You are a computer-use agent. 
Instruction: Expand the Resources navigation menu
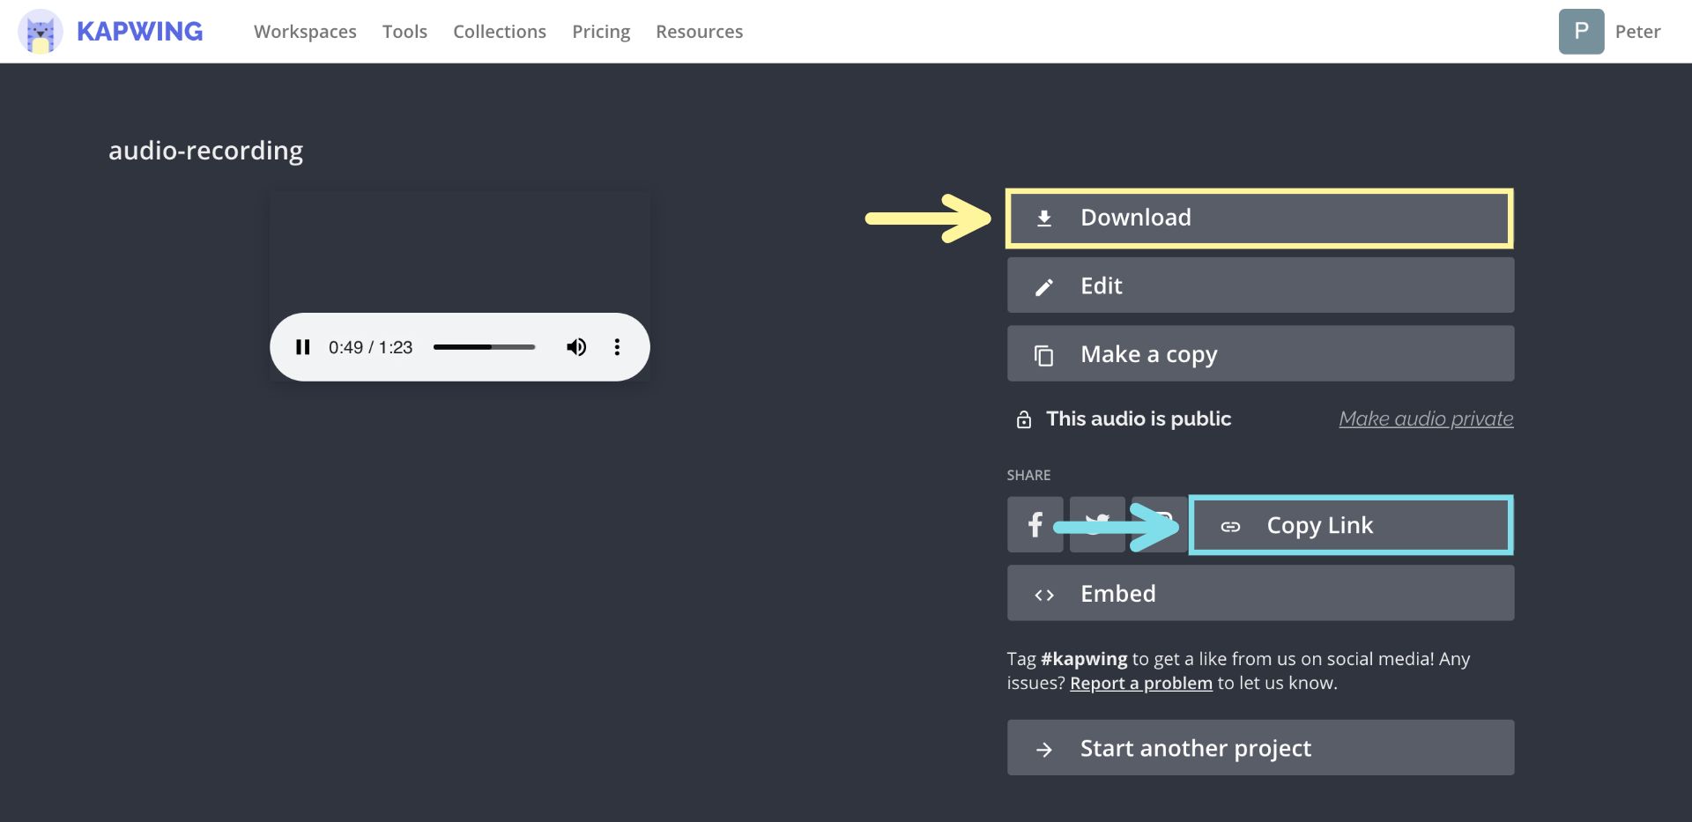699,32
